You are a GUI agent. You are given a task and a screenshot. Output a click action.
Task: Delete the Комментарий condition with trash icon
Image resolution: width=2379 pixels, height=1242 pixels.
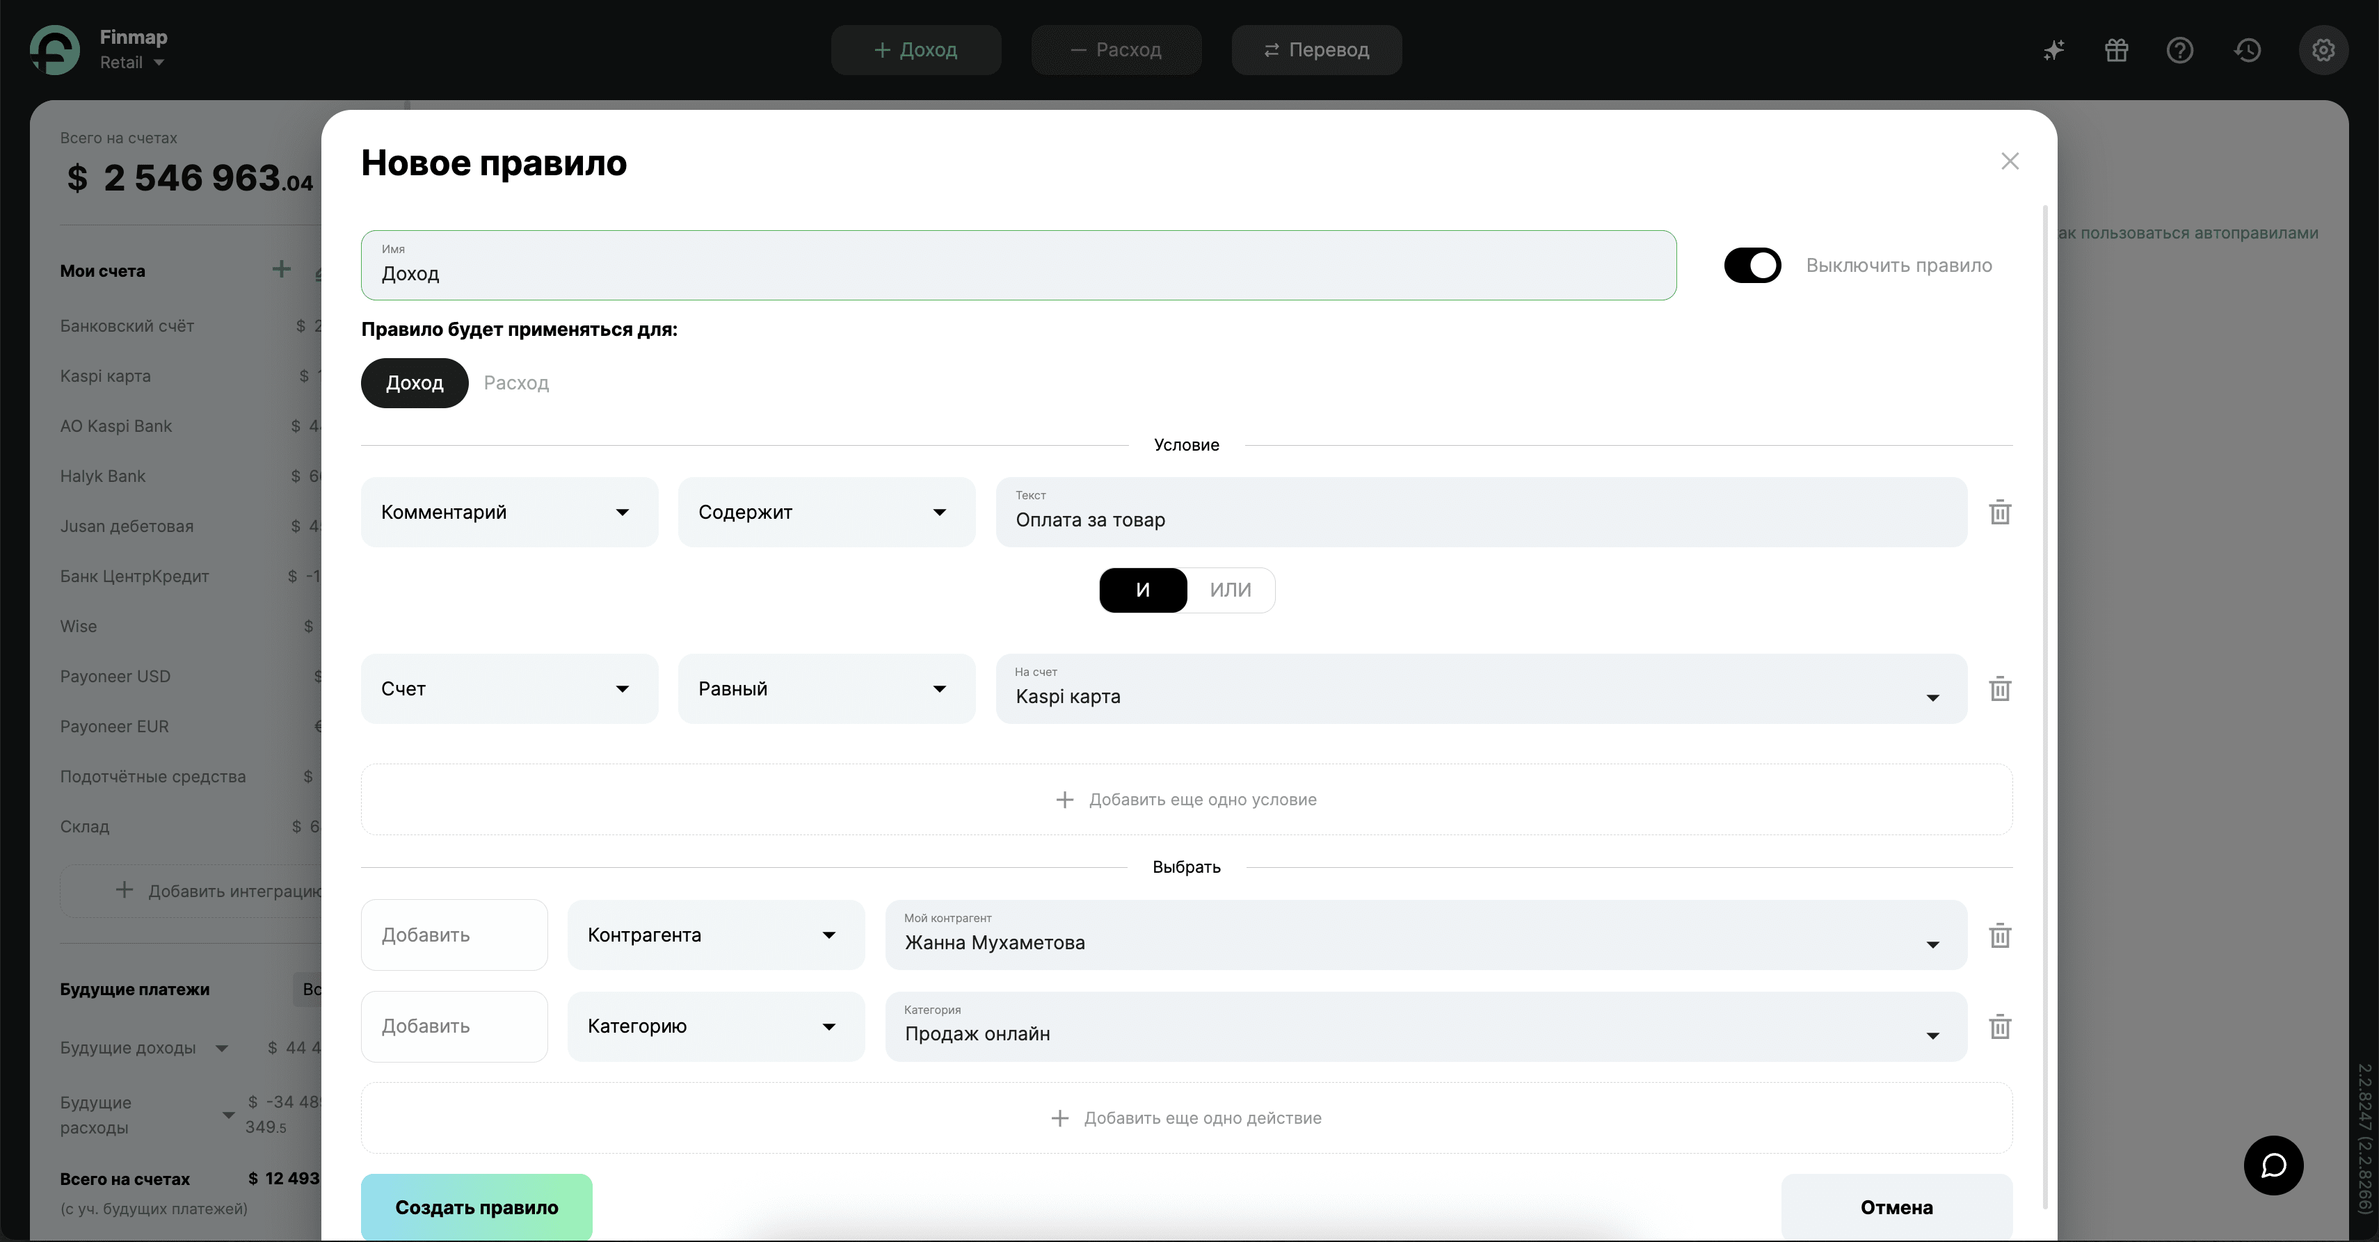point(1999,513)
